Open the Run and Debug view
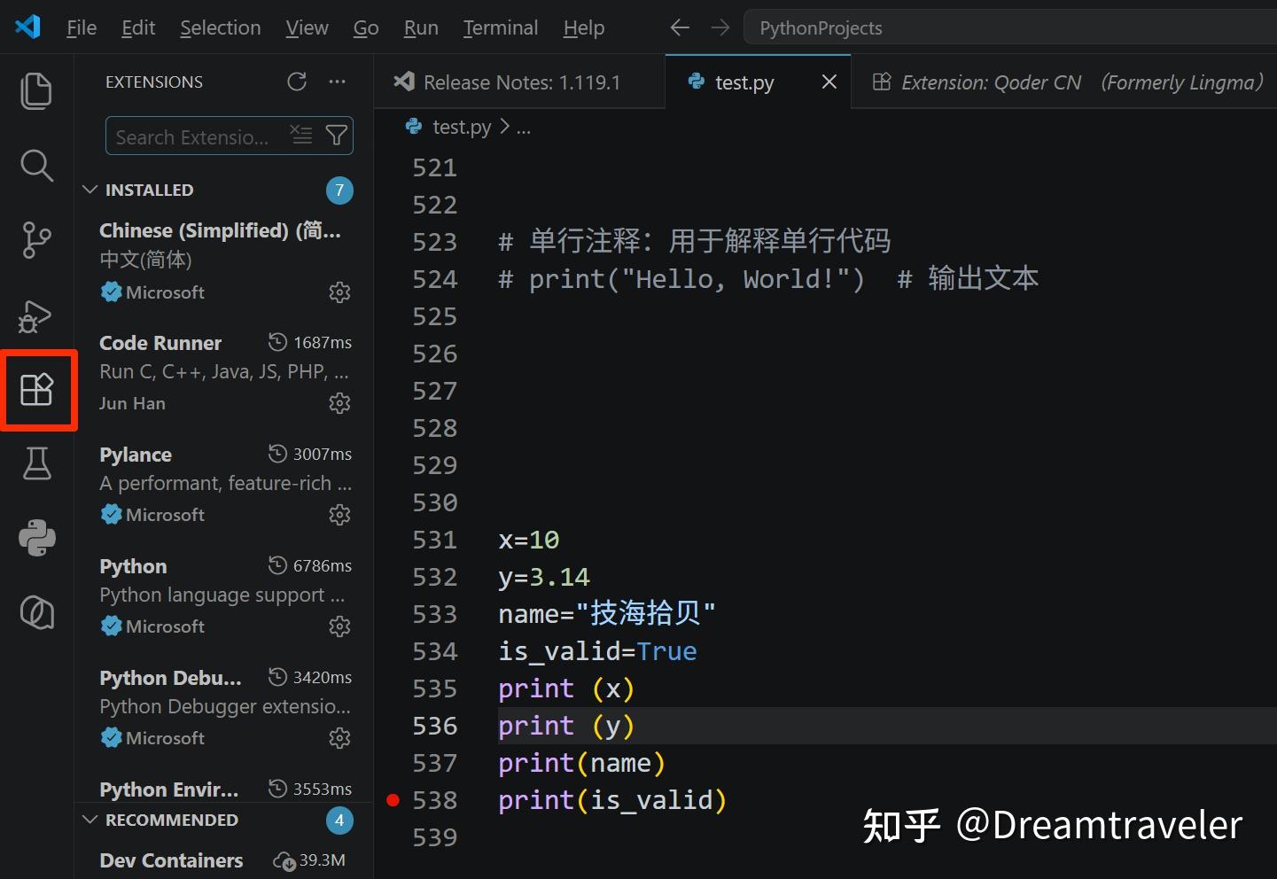The height and width of the screenshot is (879, 1277). point(36,315)
